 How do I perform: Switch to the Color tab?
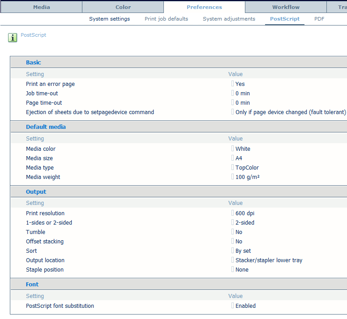[123, 7]
